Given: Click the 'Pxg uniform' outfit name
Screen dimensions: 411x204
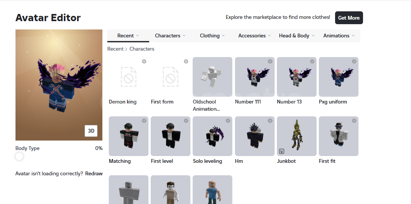Looking at the screenshot, I should 333,102.
